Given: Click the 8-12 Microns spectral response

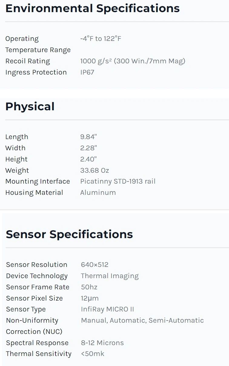Looking at the screenshot, I should tap(102, 343).
